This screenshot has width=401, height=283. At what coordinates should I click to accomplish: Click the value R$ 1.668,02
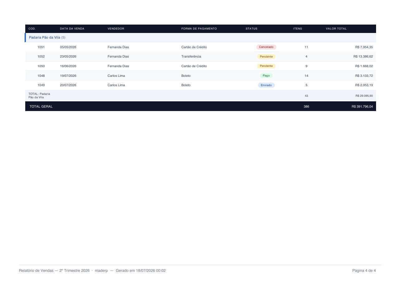[x=364, y=66]
